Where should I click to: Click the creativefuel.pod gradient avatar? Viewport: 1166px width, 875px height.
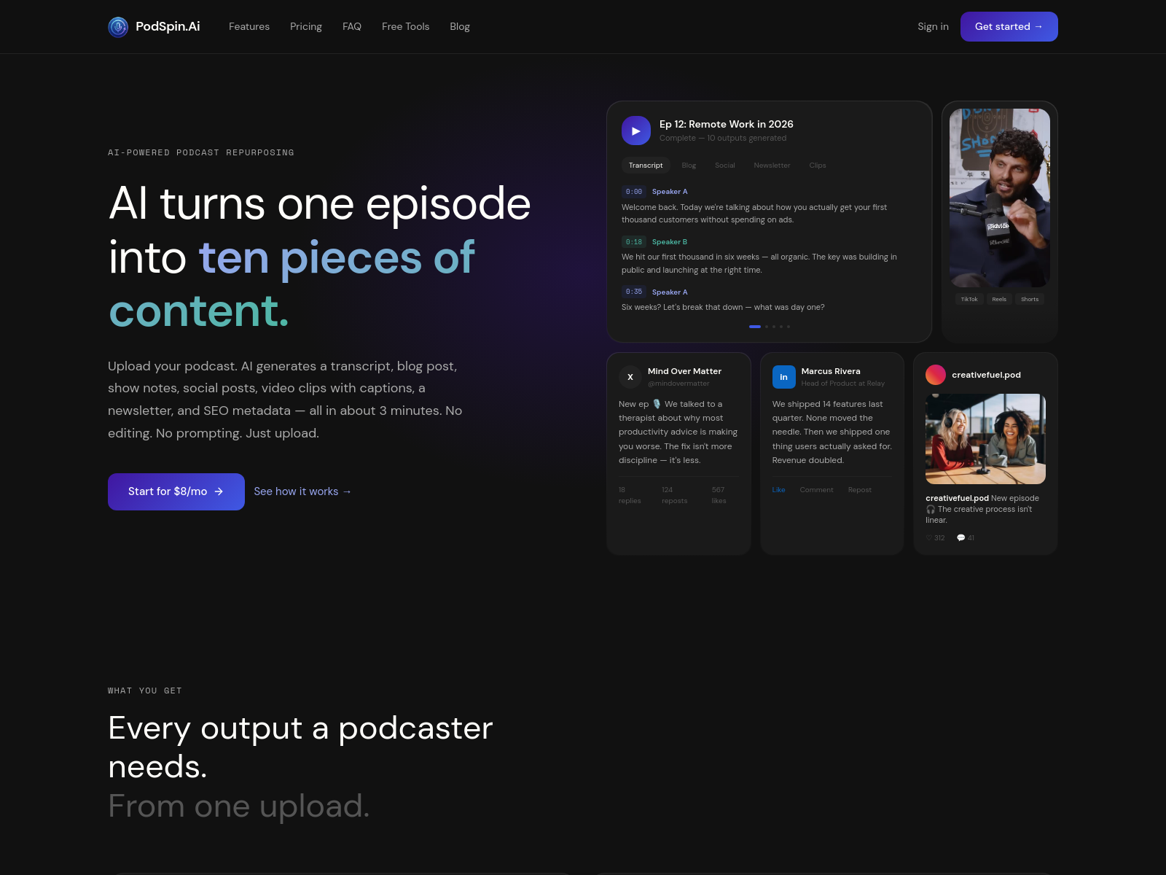(935, 375)
